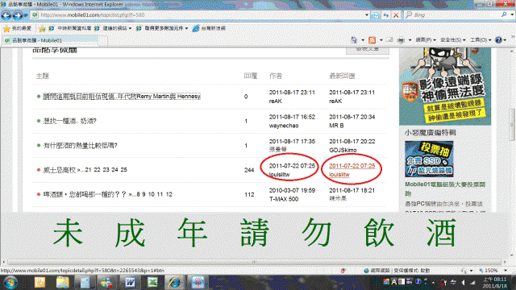Click the gray post-article button above the table
Screen dimensions: 516x290
point(368,51)
